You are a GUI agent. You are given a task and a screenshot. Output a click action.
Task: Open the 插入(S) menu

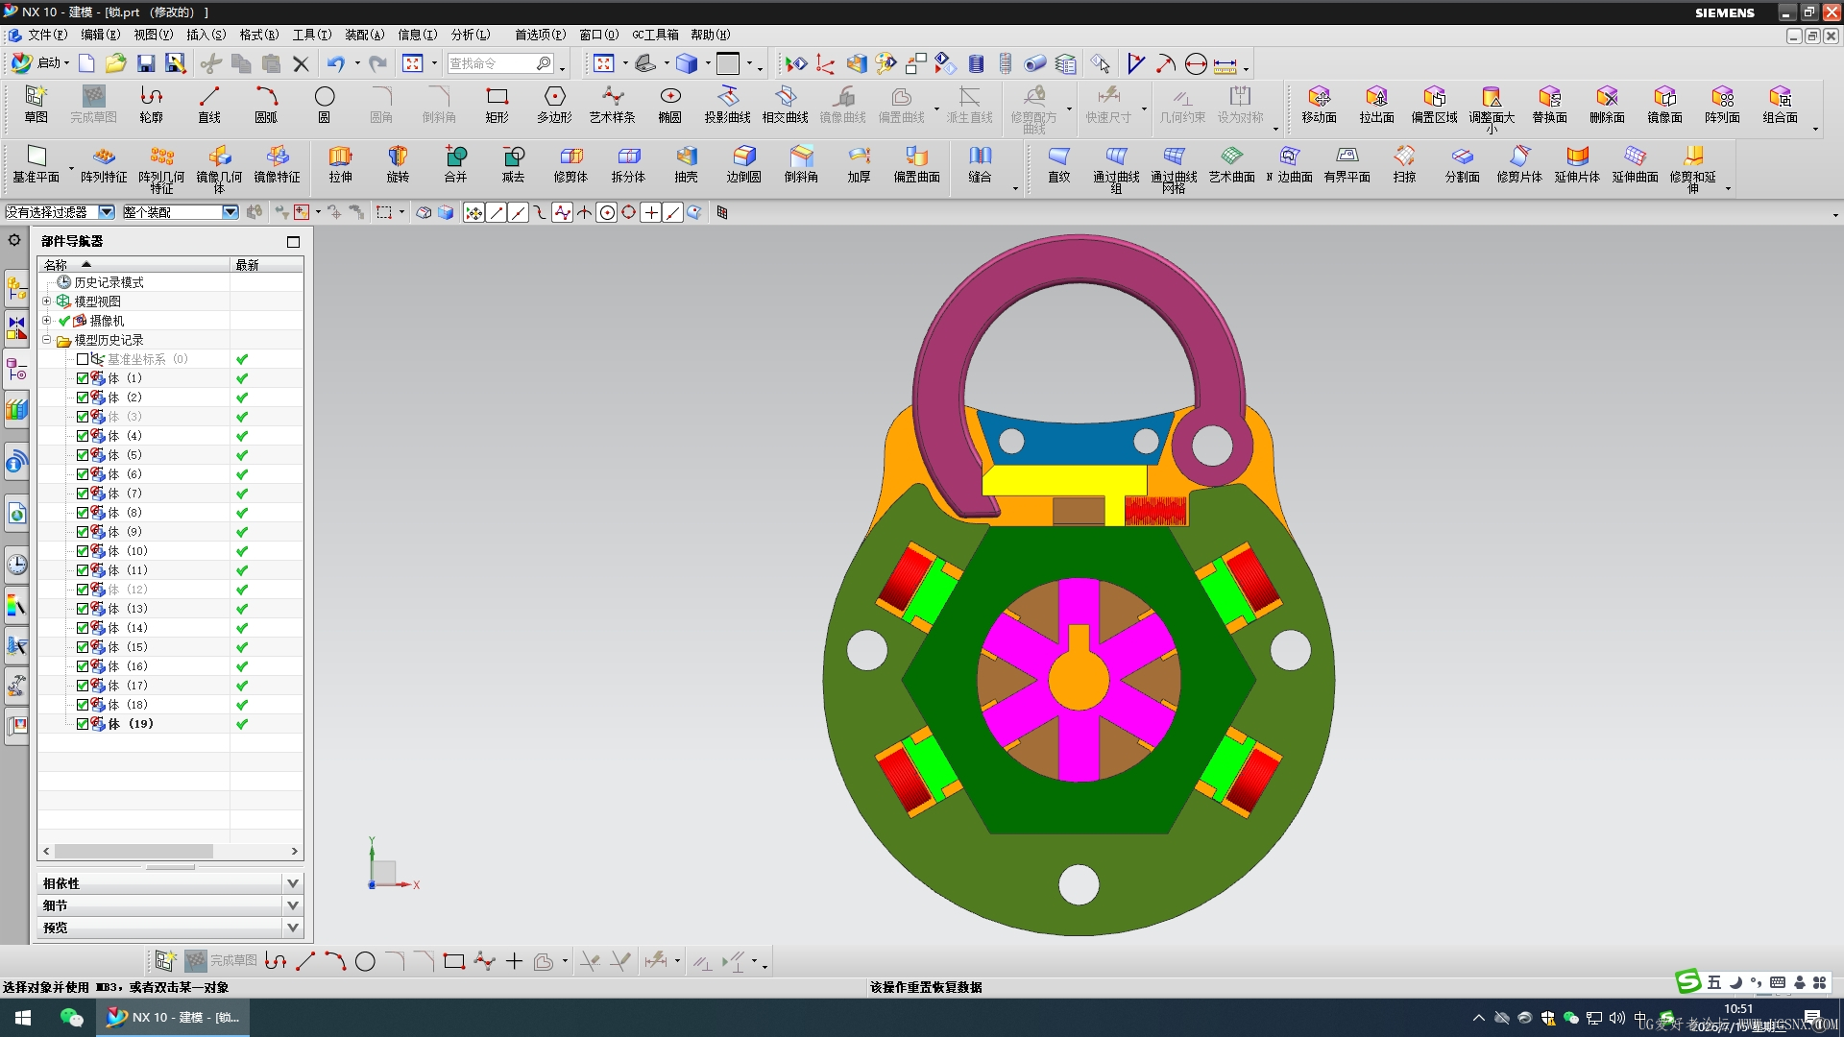[206, 35]
